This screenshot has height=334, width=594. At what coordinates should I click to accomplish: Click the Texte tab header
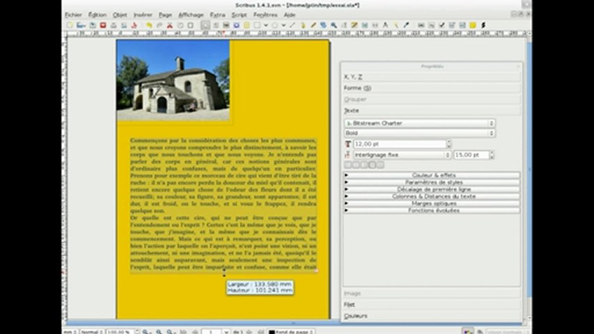coord(431,110)
